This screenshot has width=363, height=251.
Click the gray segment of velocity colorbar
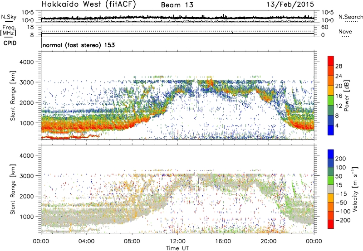[331, 189]
